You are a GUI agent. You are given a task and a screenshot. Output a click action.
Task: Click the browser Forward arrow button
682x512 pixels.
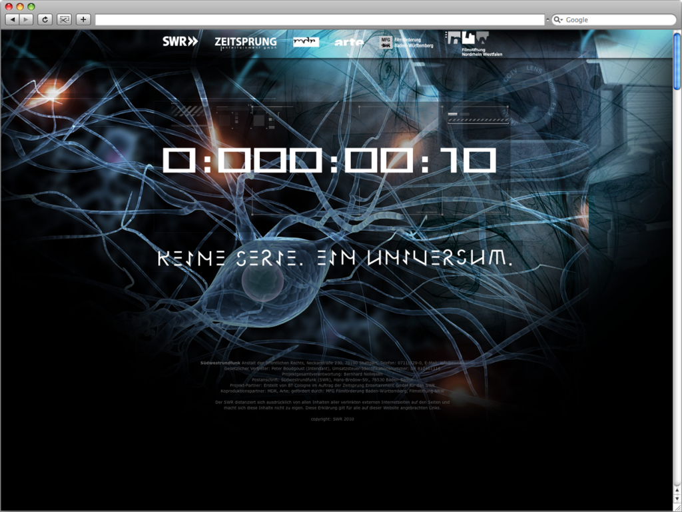[x=26, y=19]
